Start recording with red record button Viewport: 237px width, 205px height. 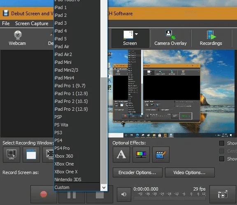[x=44, y=194]
